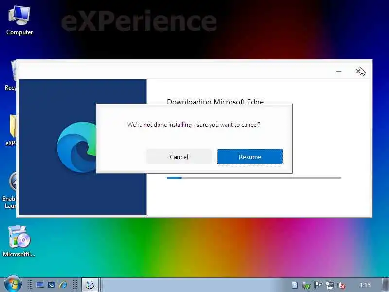The height and width of the screenshot is (292, 389).
Task: Open Action Center flag tray icon
Action: tap(318, 285)
